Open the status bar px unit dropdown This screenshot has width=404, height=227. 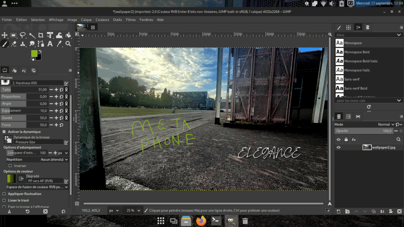coord(114,210)
